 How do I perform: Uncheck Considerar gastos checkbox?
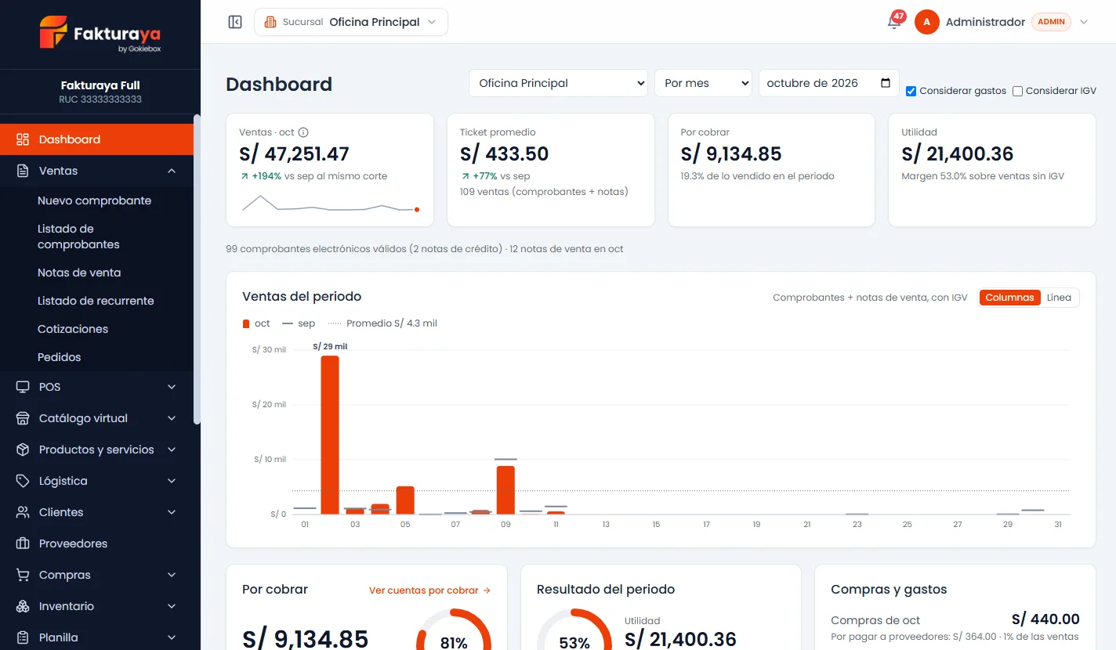point(911,91)
